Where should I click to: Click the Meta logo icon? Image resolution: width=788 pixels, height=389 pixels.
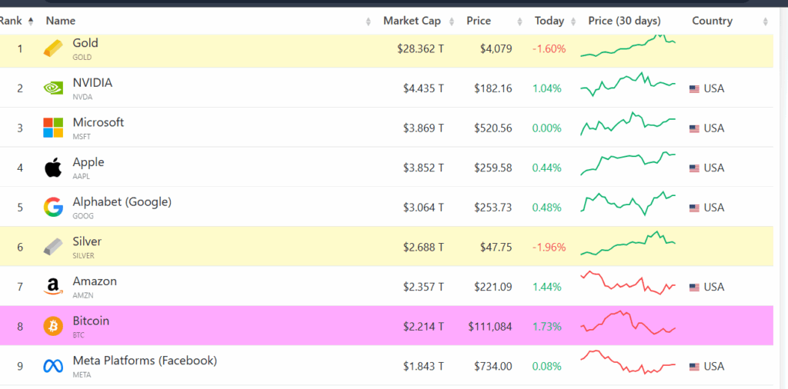53,367
